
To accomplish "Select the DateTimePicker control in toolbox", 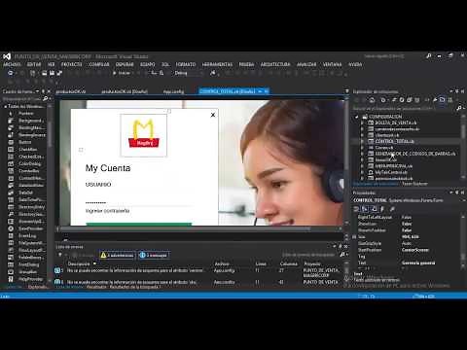I will [26, 199].
